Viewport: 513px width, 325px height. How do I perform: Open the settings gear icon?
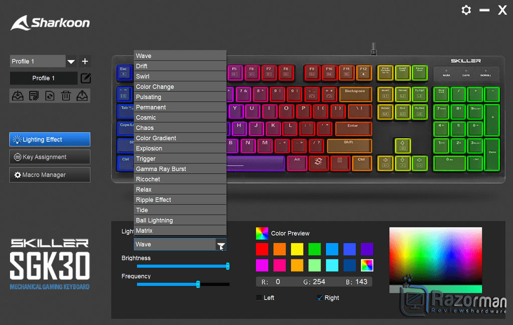pos(466,10)
